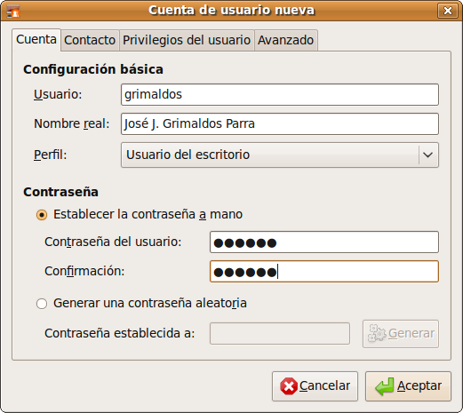Image resolution: width=463 pixels, height=413 pixels.
Task: Focus the Usuario field containing grimaldos
Action: point(280,94)
